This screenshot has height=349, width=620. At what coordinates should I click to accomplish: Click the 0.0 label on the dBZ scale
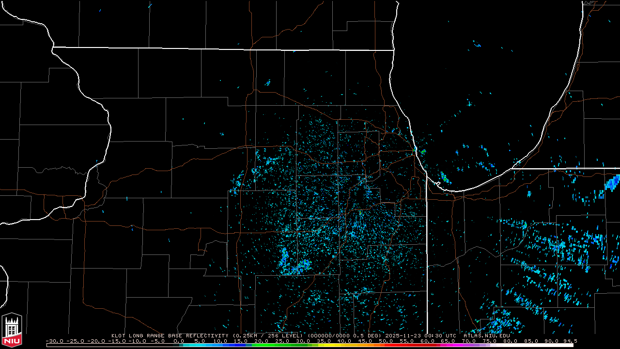point(179,341)
